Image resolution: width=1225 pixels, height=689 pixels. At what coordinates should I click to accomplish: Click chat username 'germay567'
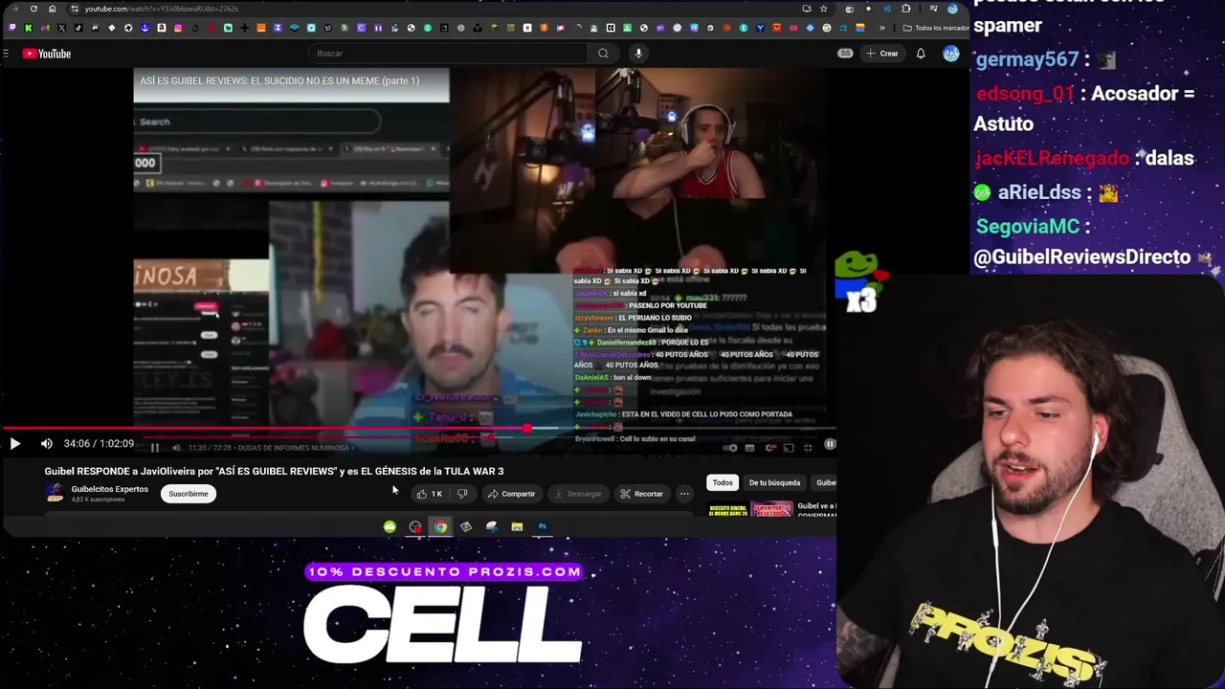click(x=1027, y=59)
